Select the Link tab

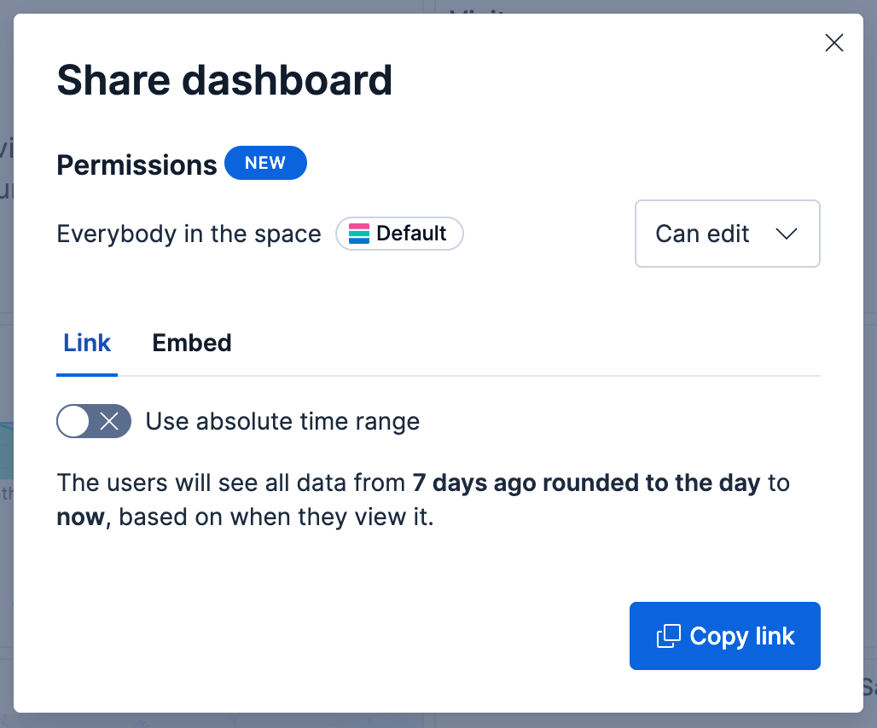click(x=87, y=343)
